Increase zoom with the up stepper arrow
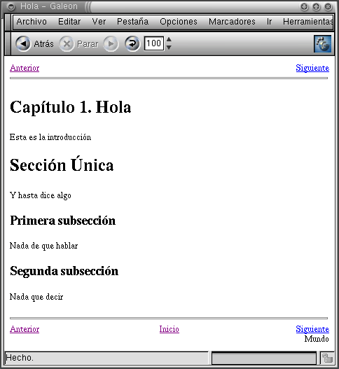 coord(169,39)
